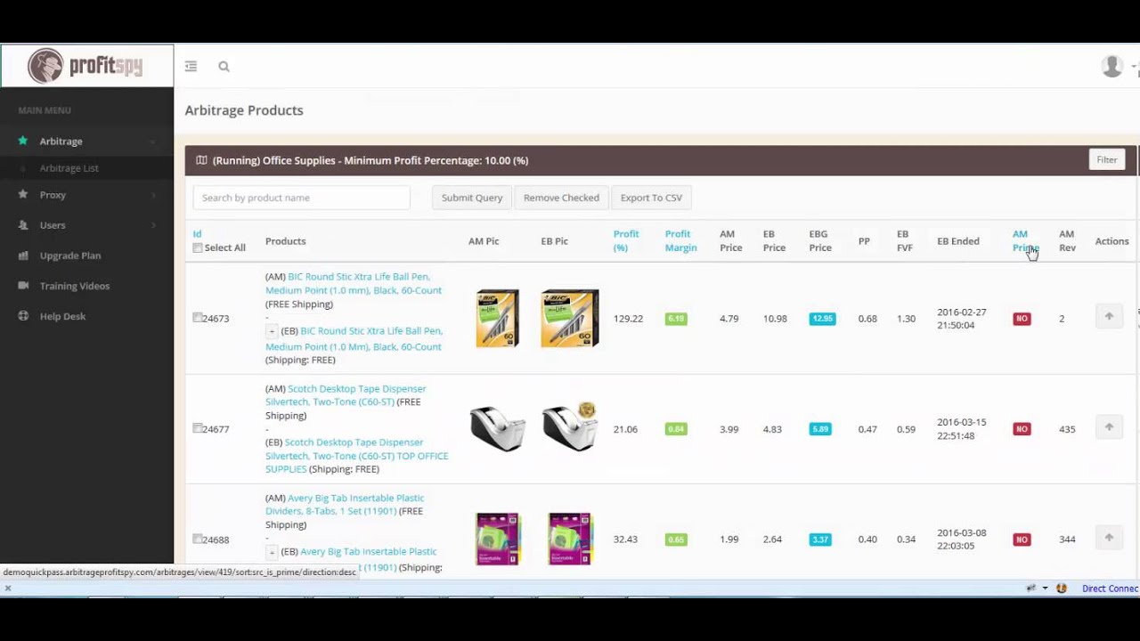Open the EB Scotch Tape Dispenser link
The width and height of the screenshot is (1140, 641).
[356, 455]
